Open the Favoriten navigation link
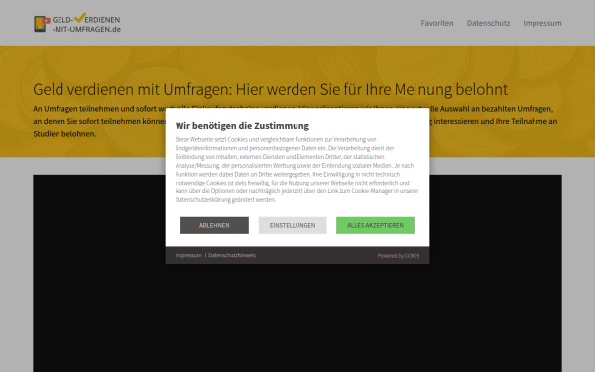This screenshot has height=372, width=595. (x=437, y=23)
